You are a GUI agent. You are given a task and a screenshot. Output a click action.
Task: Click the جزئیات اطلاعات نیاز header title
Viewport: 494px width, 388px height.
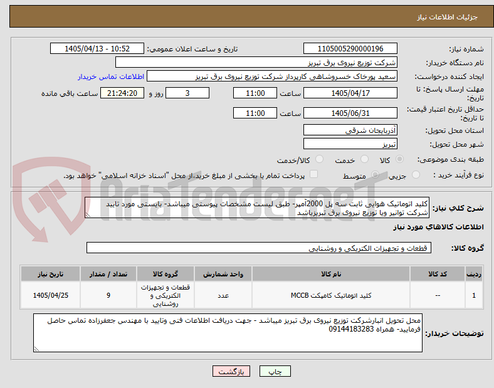[448, 17]
